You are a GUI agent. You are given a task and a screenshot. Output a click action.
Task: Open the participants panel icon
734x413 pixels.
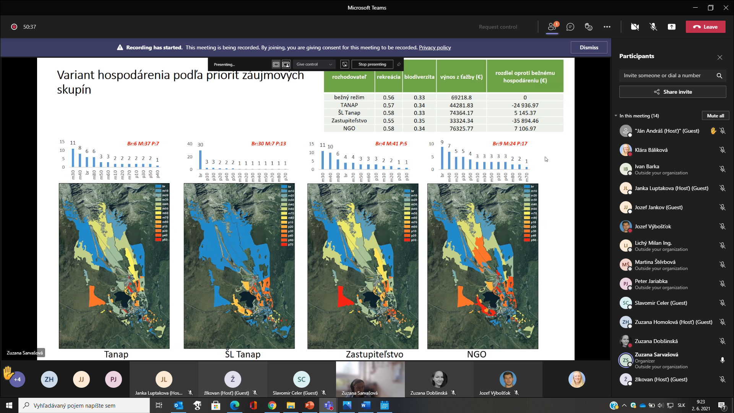(552, 27)
